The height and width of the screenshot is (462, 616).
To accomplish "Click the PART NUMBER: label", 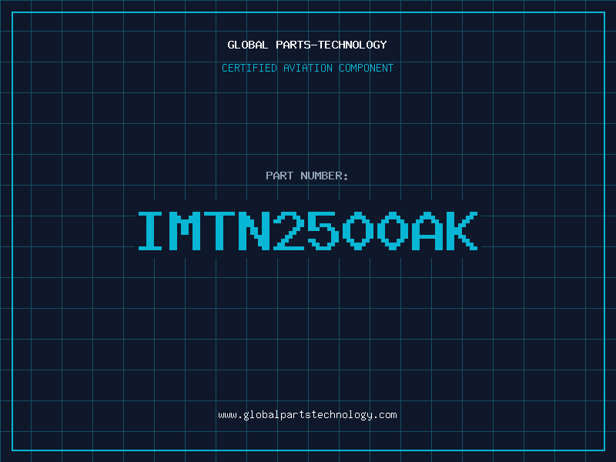I will (306, 176).
